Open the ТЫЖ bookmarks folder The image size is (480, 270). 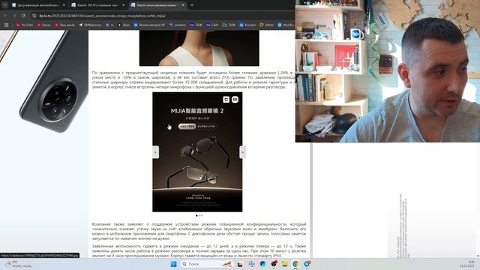229,25
